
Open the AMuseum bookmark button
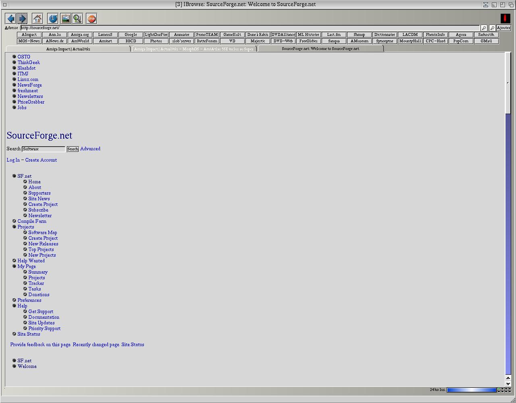[x=359, y=41]
